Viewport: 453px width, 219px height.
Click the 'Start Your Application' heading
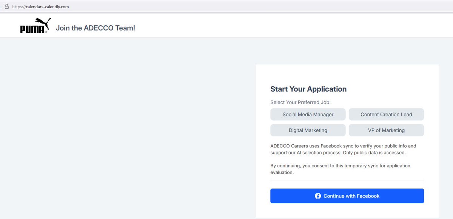click(x=308, y=89)
